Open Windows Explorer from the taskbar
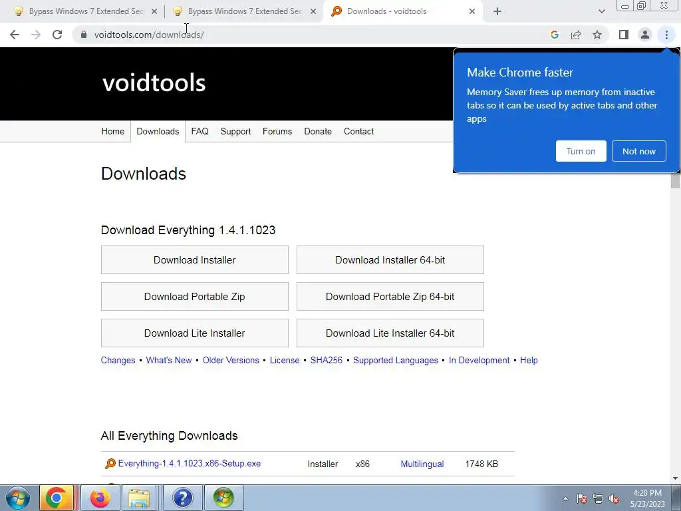The height and width of the screenshot is (511, 681). coord(139,498)
